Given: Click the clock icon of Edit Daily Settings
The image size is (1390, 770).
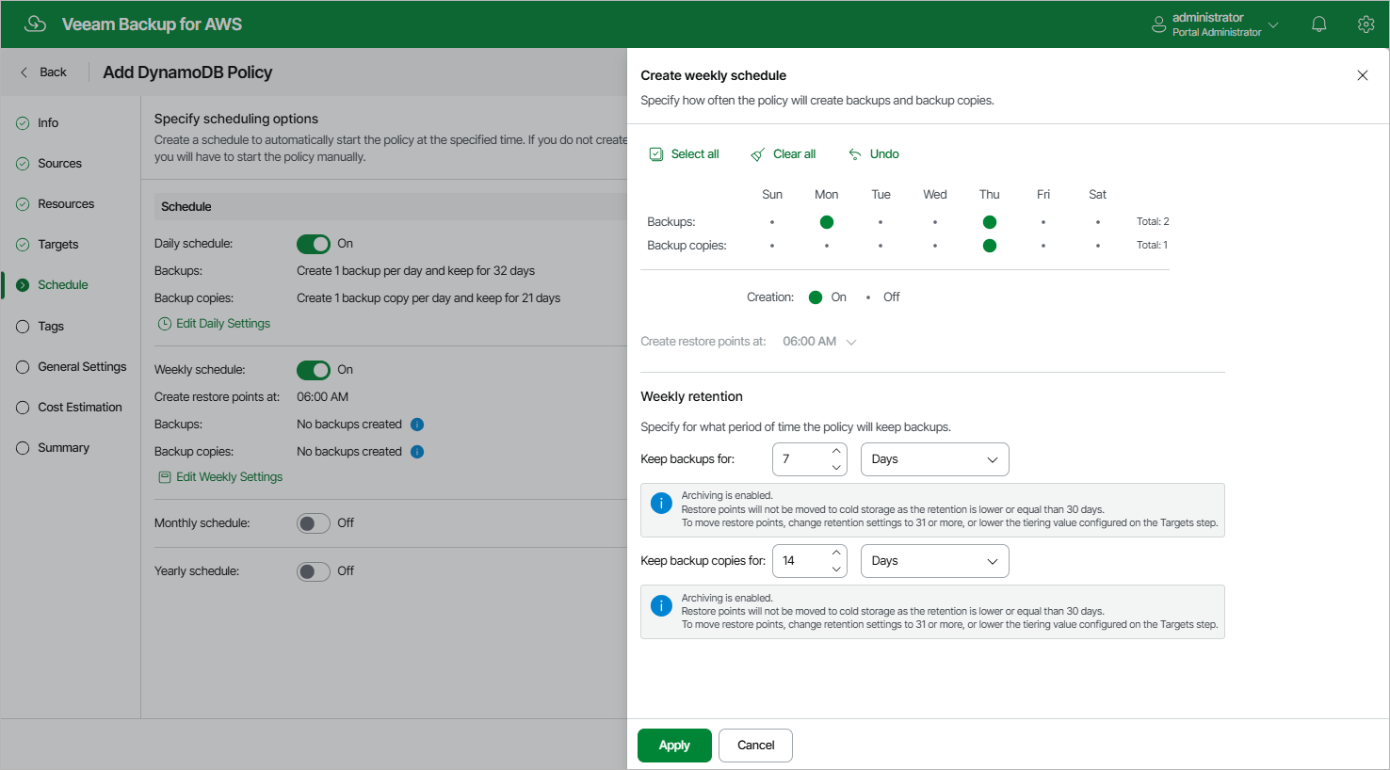Looking at the screenshot, I should point(165,324).
